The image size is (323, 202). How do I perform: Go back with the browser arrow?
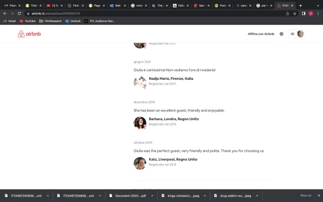pyautogui.click(x=5, y=13)
